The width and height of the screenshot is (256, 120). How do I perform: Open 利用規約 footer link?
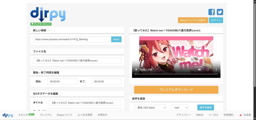click(x=228, y=115)
